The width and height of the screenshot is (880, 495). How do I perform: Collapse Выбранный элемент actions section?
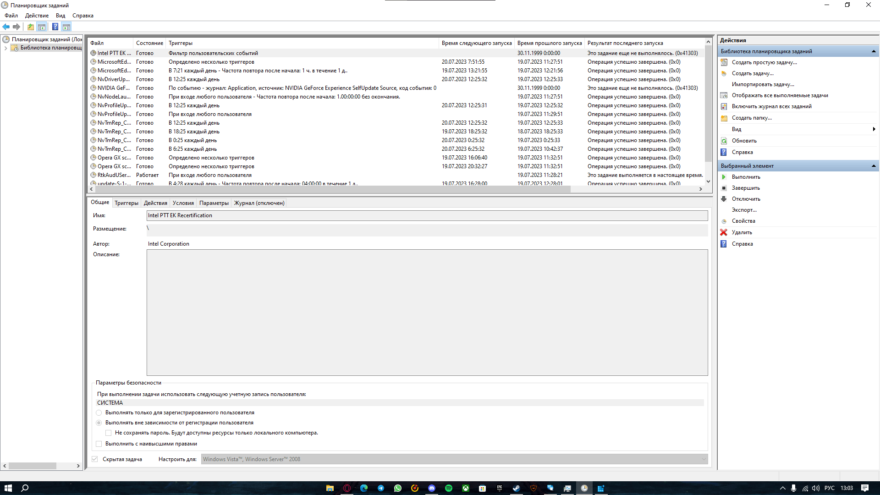[873, 166]
